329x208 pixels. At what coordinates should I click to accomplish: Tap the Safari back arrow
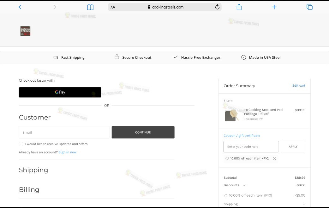(20, 7)
